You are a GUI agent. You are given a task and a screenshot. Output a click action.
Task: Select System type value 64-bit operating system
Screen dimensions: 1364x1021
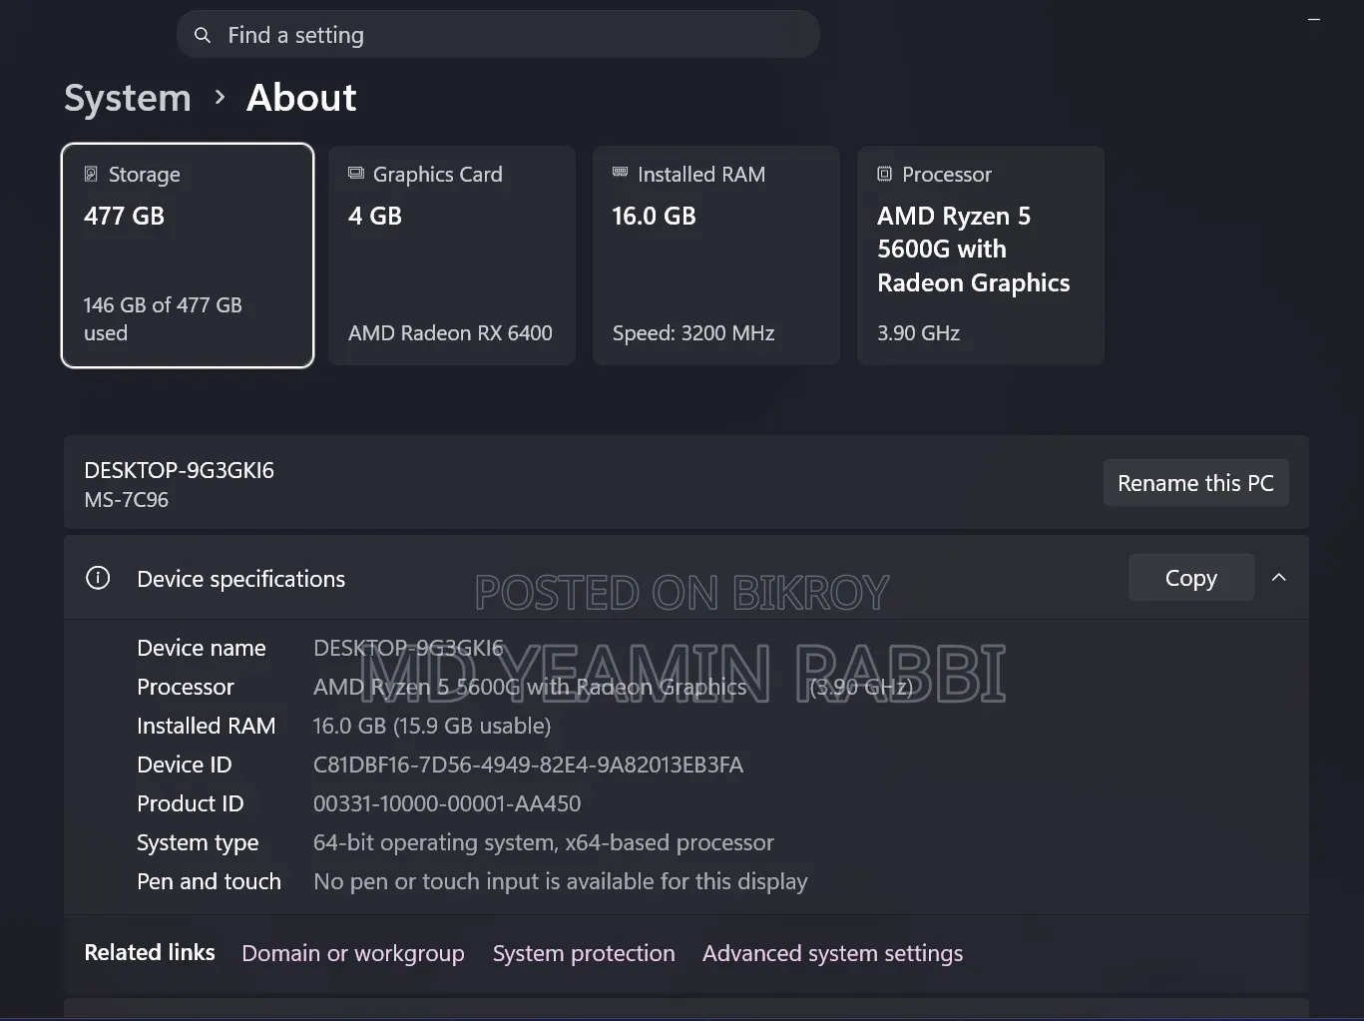(x=544, y=842)
